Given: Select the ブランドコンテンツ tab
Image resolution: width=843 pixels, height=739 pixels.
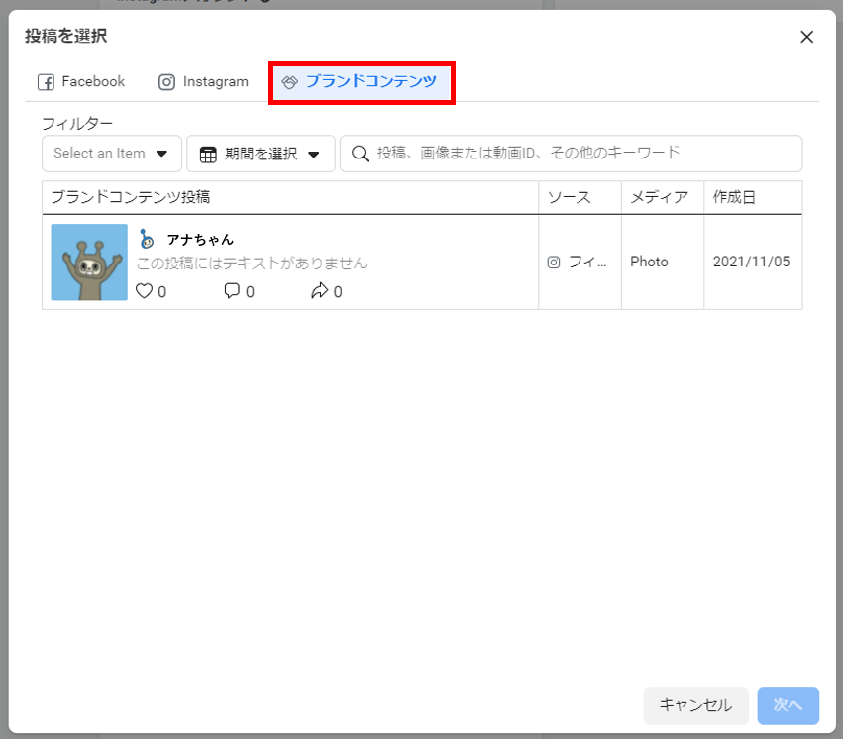Looking at the screenshot, I should 361,82.
